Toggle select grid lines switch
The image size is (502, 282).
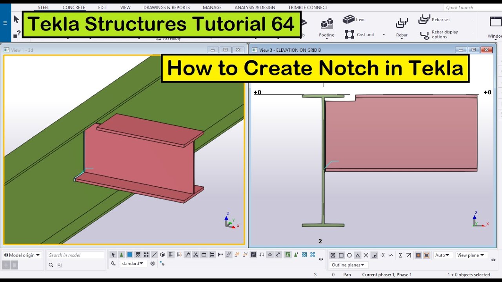[179, 255]
